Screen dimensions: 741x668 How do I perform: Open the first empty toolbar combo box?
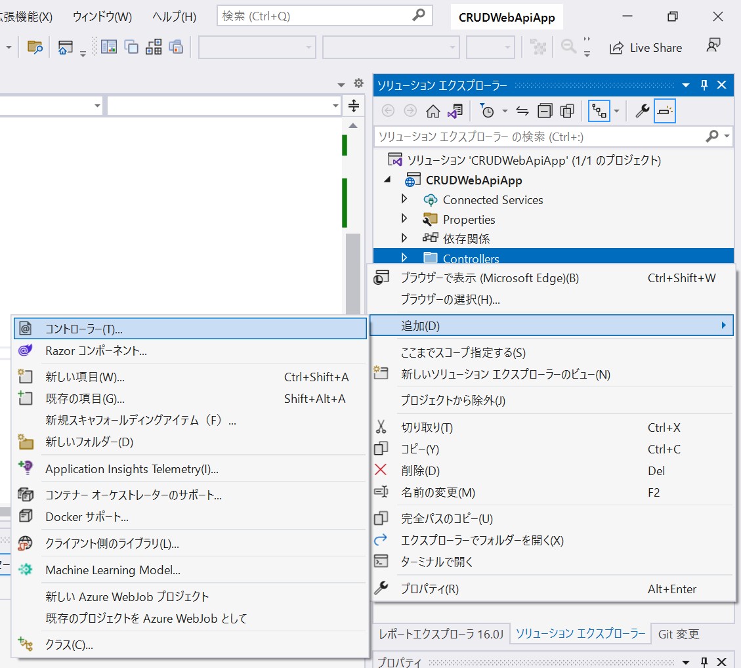257,47
